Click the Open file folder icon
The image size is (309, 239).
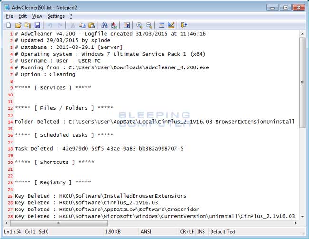[18, 25]
